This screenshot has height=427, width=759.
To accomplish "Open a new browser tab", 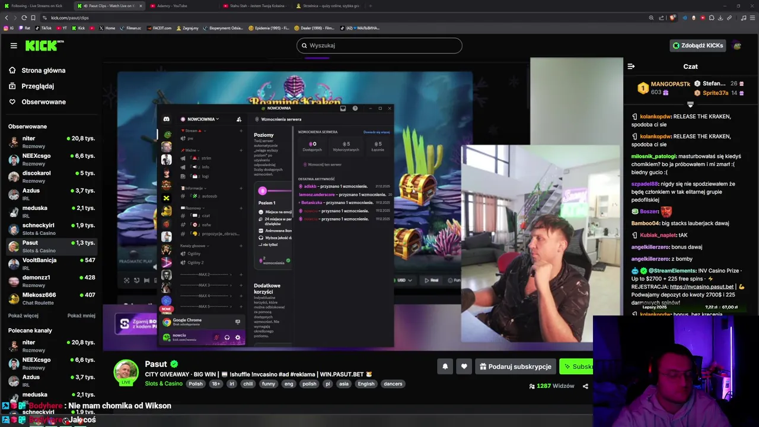I will pos(371,6).
